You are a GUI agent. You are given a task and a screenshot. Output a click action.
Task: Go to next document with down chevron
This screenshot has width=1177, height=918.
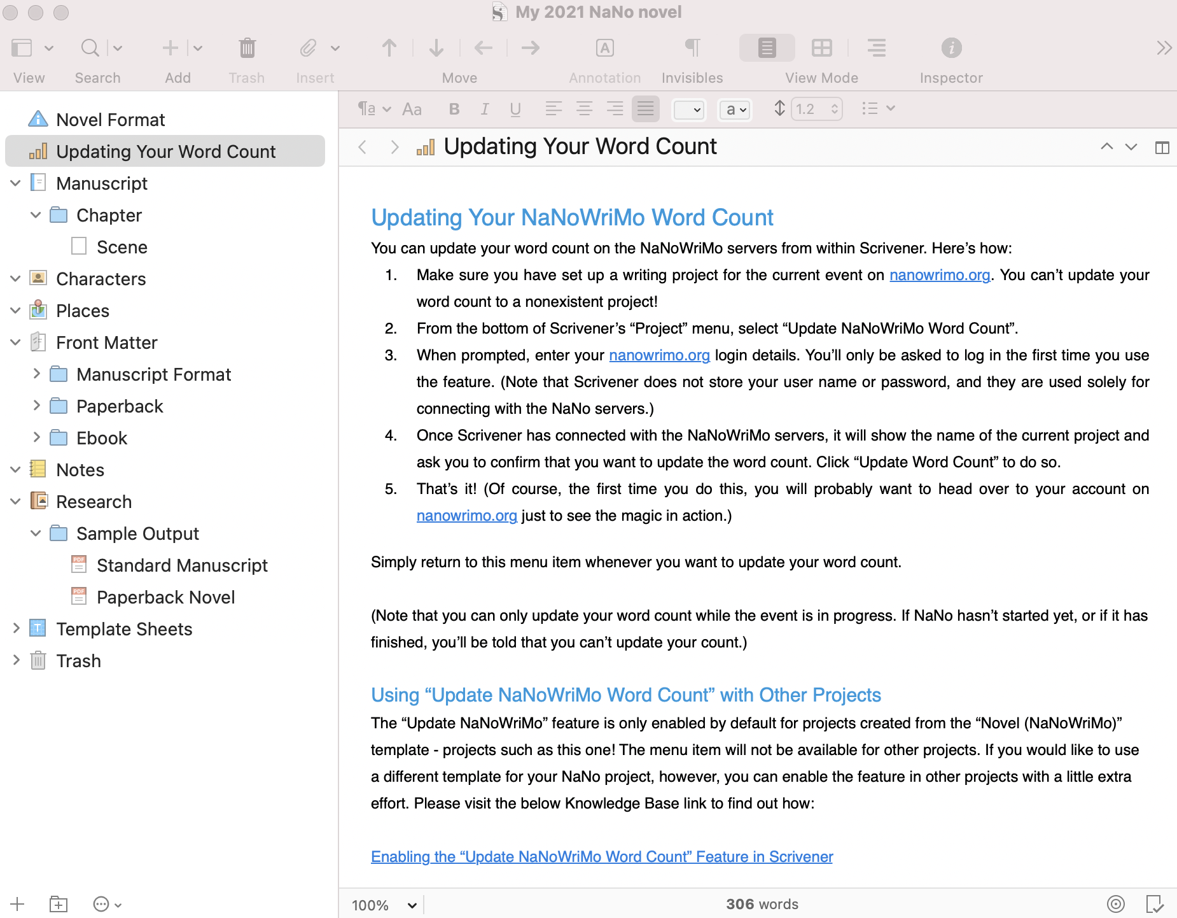click(1131, 147)
